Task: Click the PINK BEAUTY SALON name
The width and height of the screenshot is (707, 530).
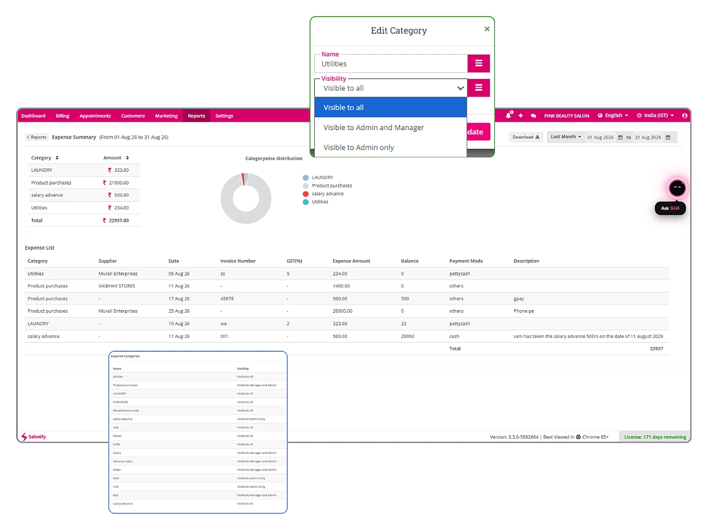Action: tap(567, 116)
